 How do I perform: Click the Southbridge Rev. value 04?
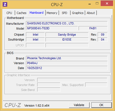(103, 39)
